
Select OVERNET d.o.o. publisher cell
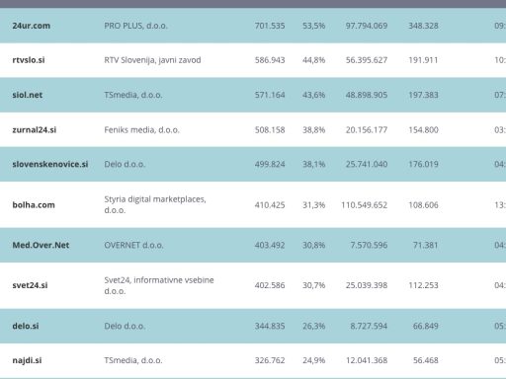133,245
